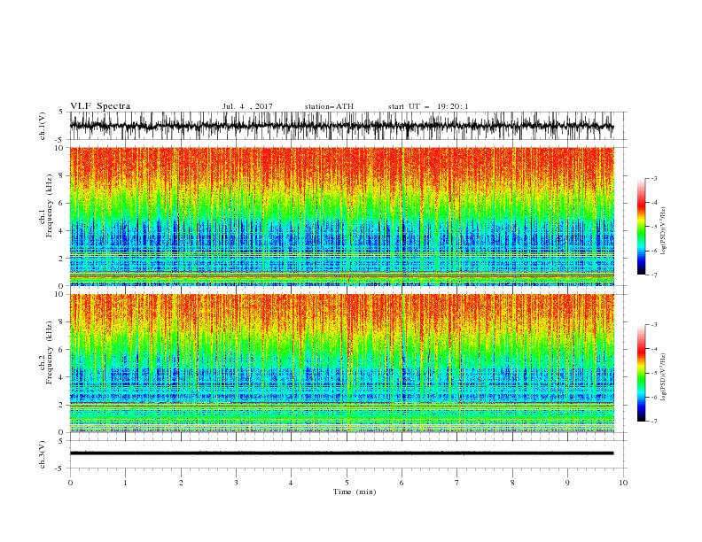Click the time axis tick label "4"
The height and width of the screenshot is (542, 702).
click(291, 483)
